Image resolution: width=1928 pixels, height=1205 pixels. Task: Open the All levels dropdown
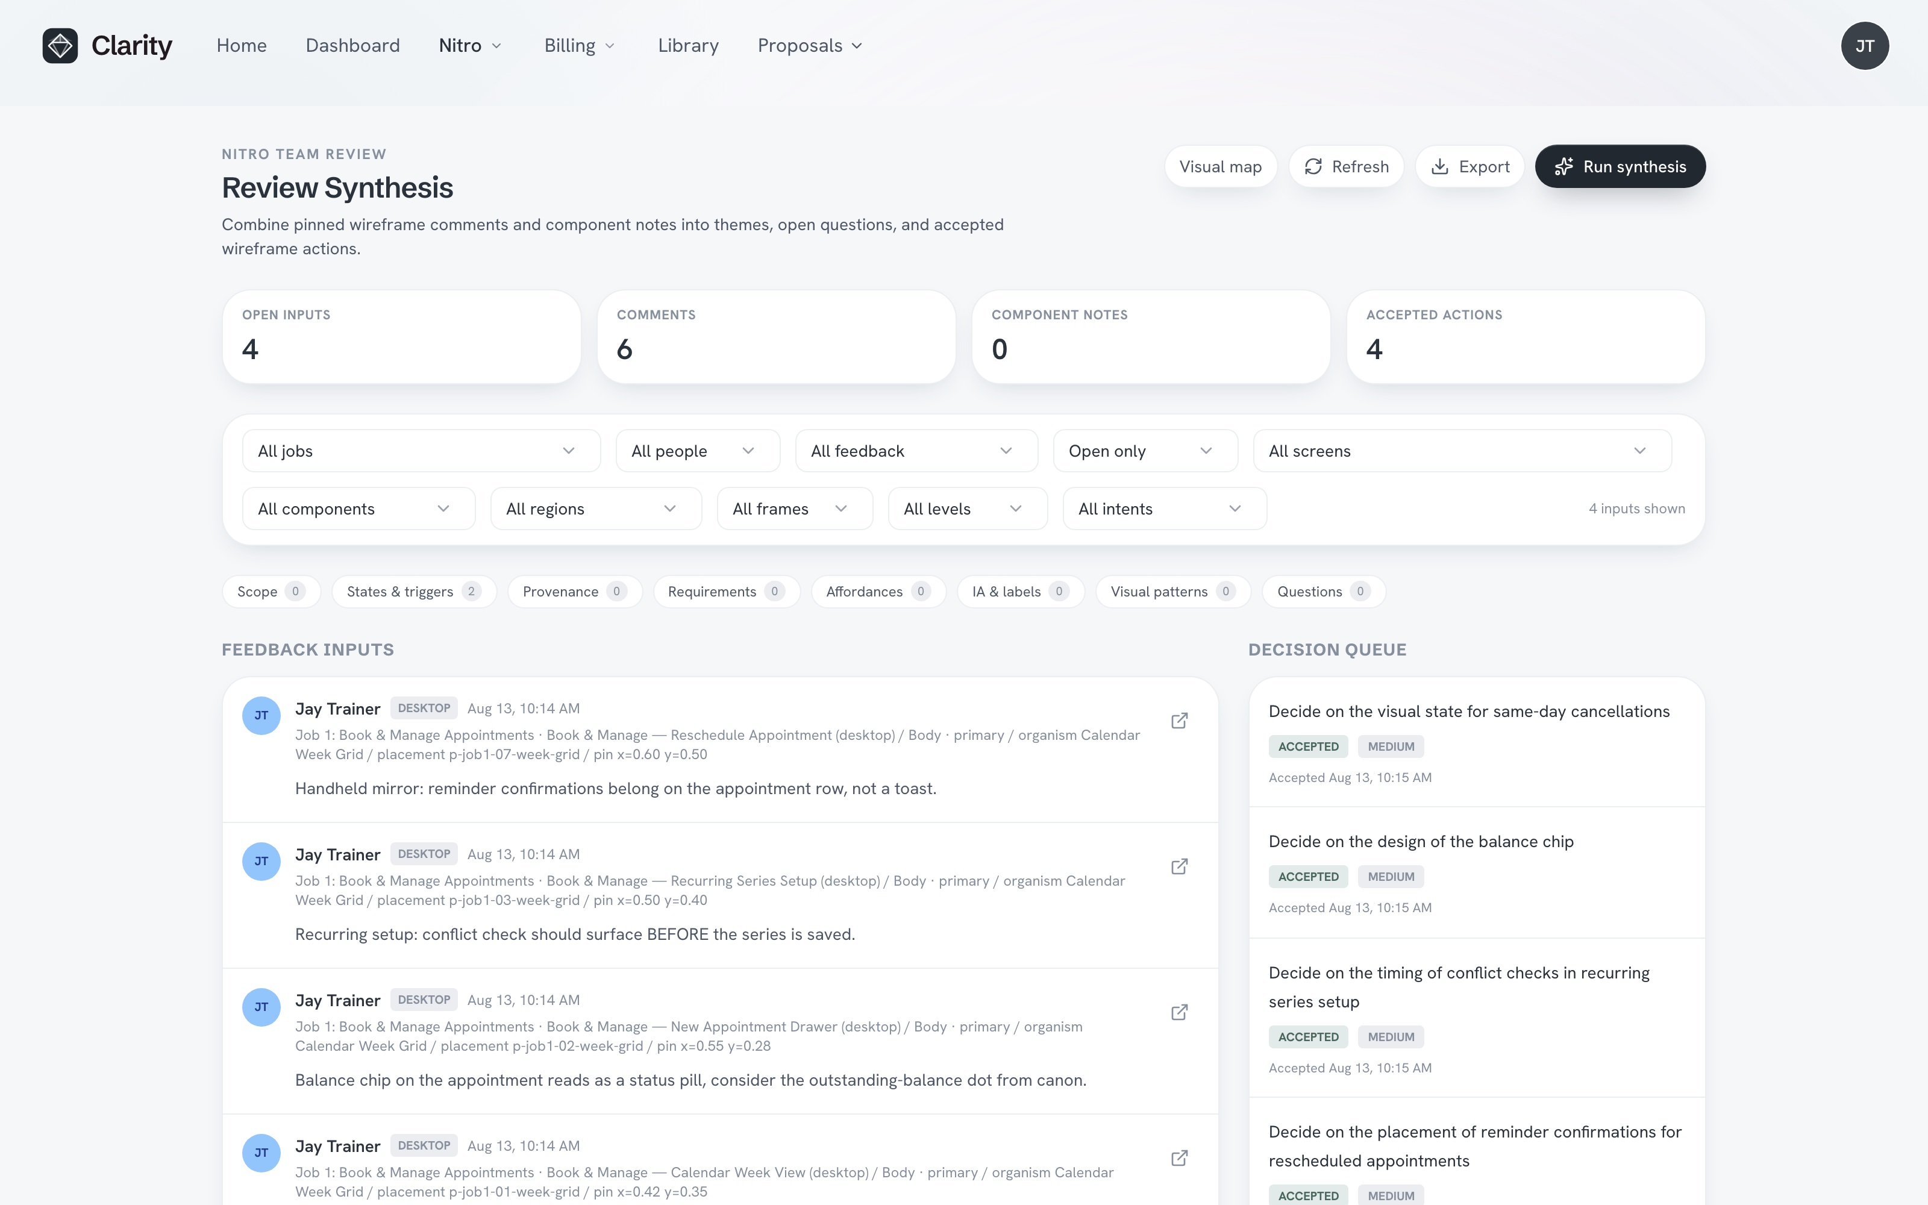pyautogui.click(x=967, y=509)
